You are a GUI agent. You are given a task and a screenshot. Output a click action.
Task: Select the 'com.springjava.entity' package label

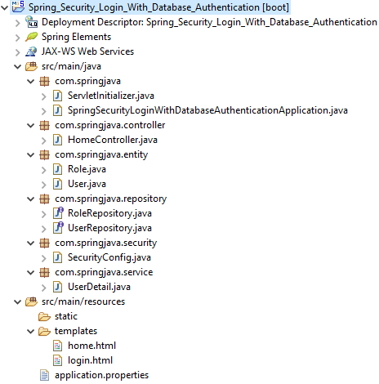coord(101,154)
